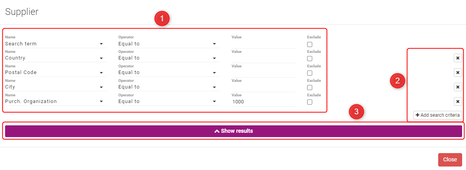This screenshot has height=170, width=466.
Task: Delete the Purch. Organization criteria row
Action: tap(458, 101)
